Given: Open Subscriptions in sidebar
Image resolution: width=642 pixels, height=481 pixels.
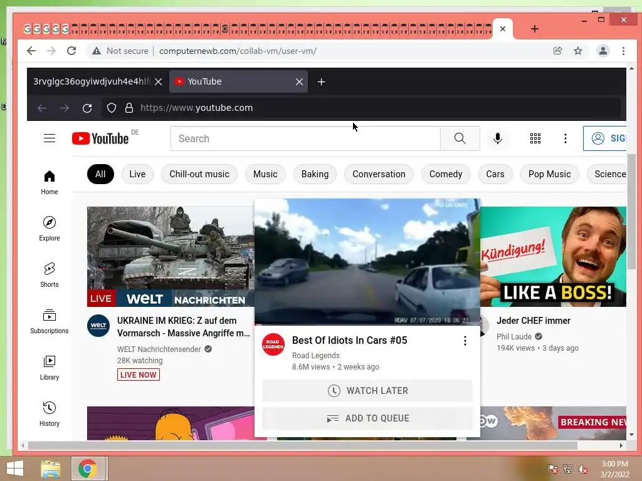Looking at the screenshot, I should pyautogui.click(x=50, y=321).
